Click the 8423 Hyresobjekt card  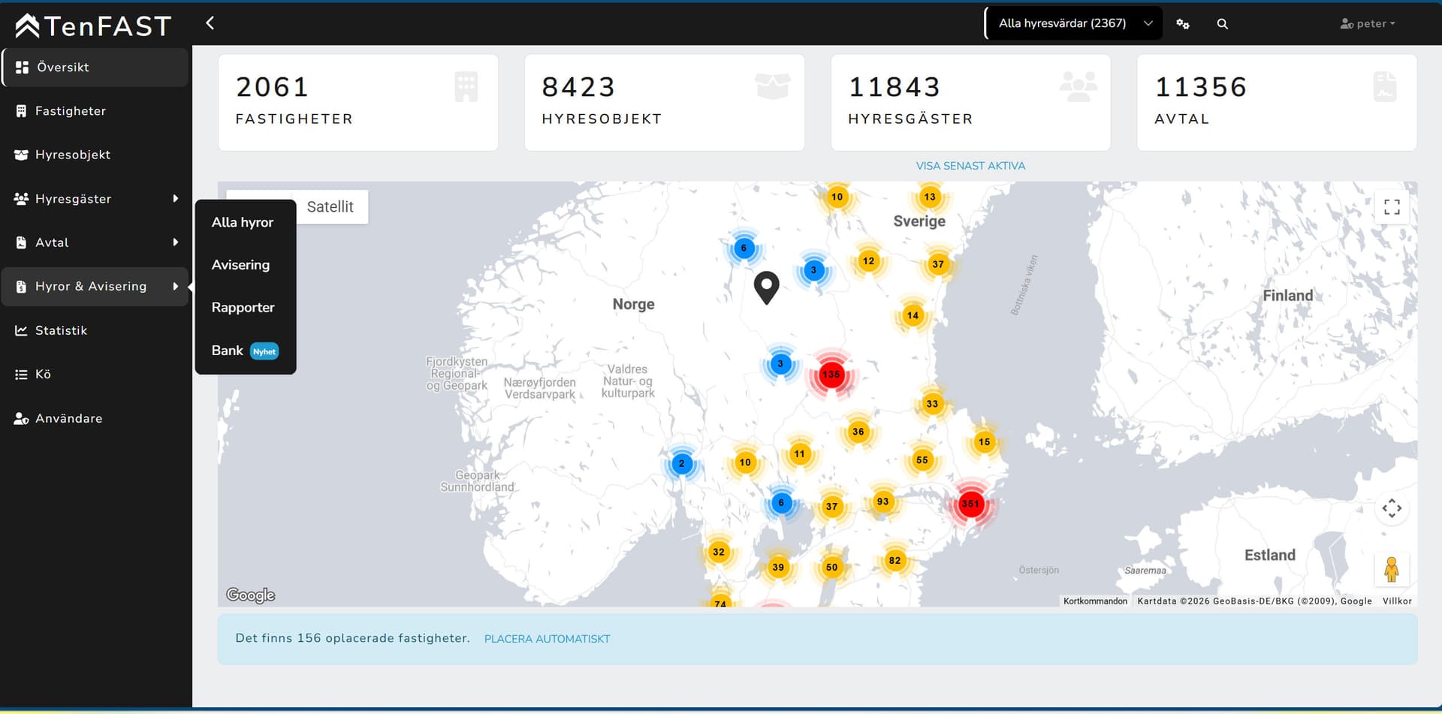(x=665, y=103)
